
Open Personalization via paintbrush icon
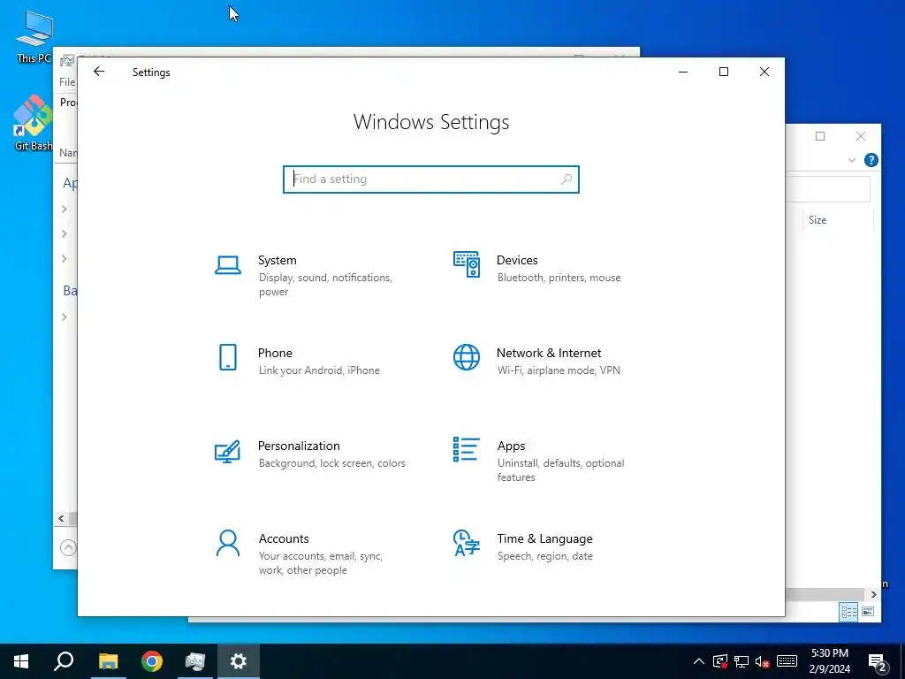tap(227, 452)
